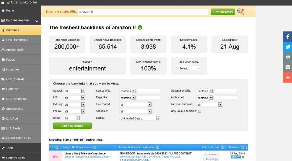This screenshot has width=292, height=161.
Task: Click the green info icon beside the amazon.fr heading
Action: coord(140,28)
